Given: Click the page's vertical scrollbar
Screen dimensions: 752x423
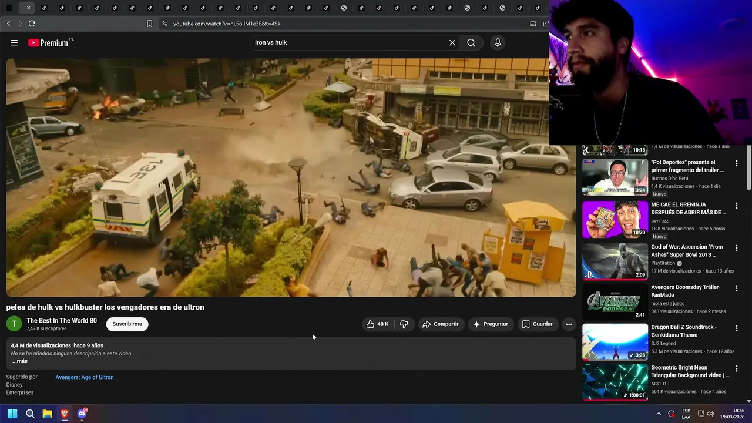Looking at the screenshot, I should pyautogui.click(x=749, y=167).
